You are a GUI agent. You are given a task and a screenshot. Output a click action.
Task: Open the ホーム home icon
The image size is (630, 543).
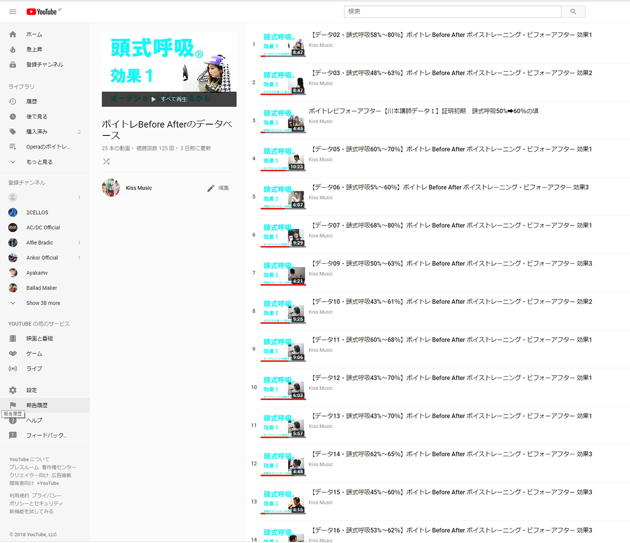pyautogui.click(x=13, y=34)
